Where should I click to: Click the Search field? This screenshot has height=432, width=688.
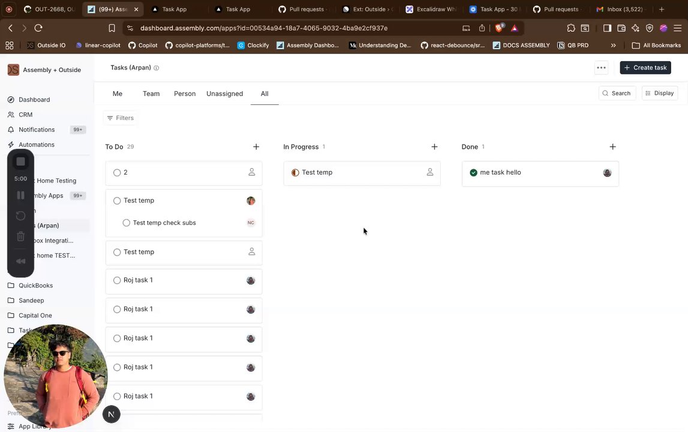tap(617, 93)
